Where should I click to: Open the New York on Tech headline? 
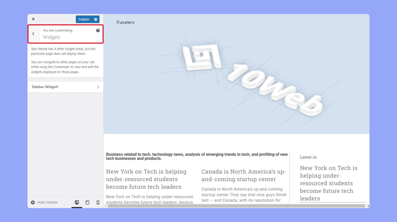146,179
